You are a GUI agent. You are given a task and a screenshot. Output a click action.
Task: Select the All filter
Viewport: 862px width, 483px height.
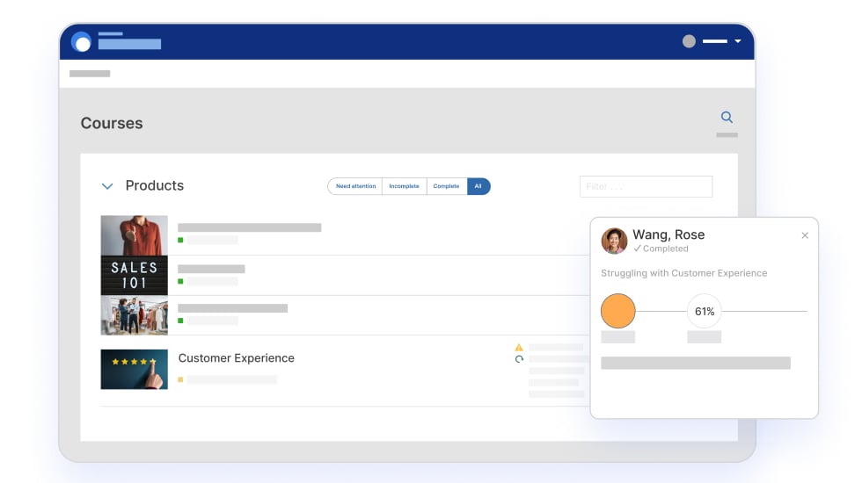coord(478,186)
